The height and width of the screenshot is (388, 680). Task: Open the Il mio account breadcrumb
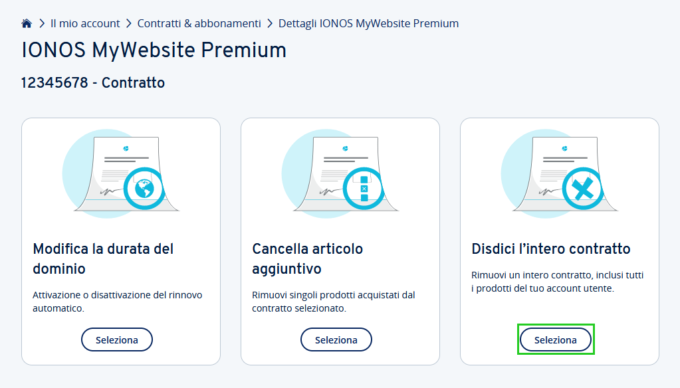85,23
